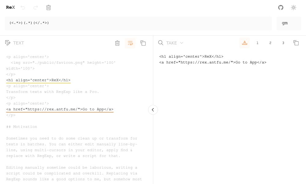Click the highlighted h1 ReX match line
Screen dimensions: 306x184
pyautogui.click(x=38, y=80)
